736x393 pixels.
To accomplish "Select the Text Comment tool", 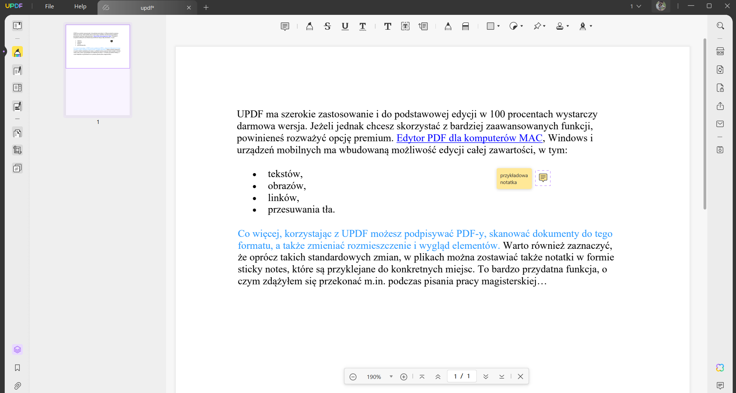I will (x=388, y=26).
